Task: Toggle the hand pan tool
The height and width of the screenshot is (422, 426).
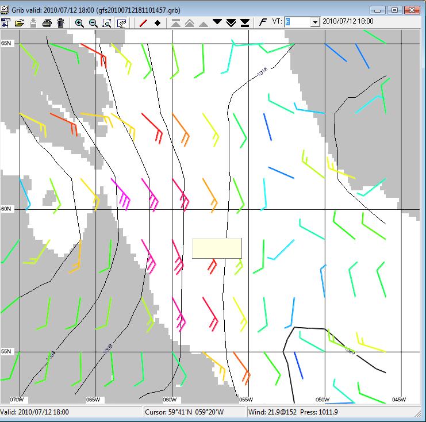Action: [x=121, y=23]
